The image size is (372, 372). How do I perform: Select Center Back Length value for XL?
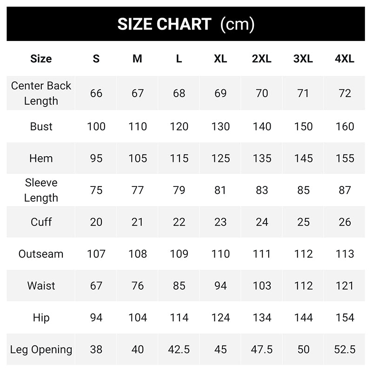(220, 93)
